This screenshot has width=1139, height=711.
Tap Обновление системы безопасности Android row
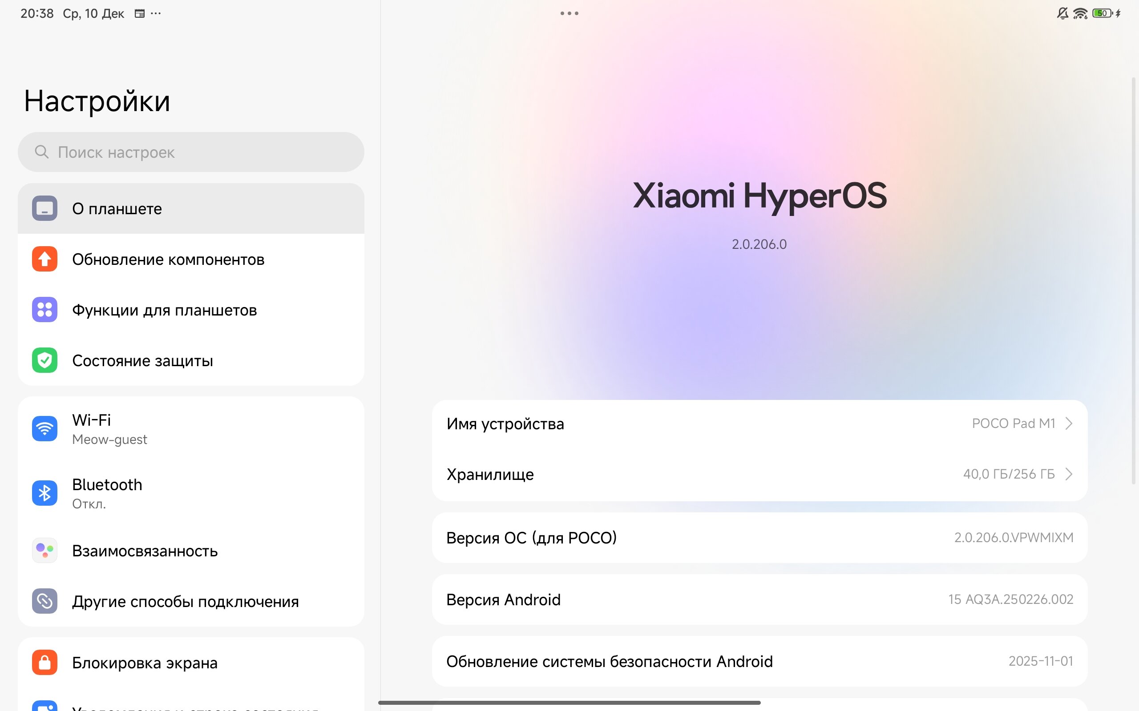pos(759,662)
